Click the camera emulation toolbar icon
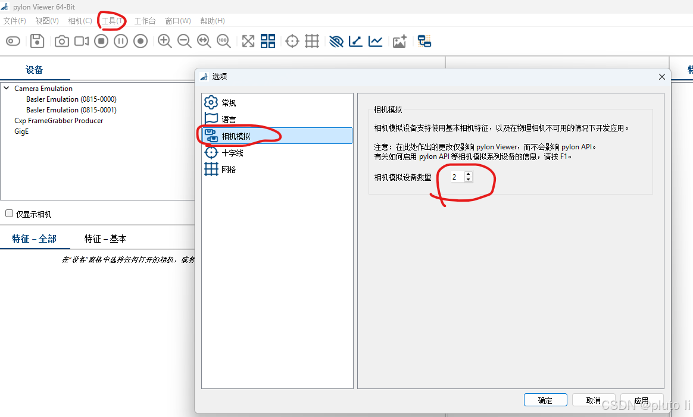Image resolution: width=693 pixels, height=417 pixels. (424, 42)
